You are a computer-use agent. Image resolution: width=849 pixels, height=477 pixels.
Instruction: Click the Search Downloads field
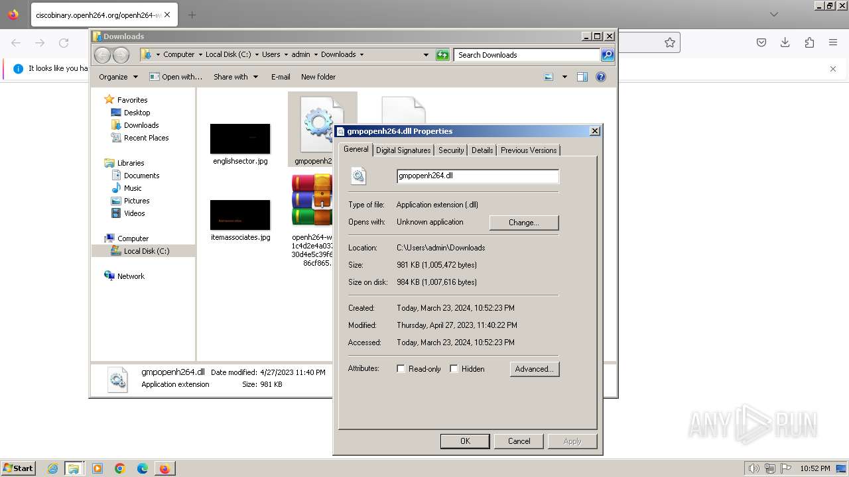coord(527,55)
